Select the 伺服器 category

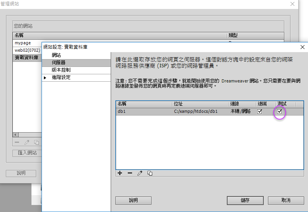[59, 63]
